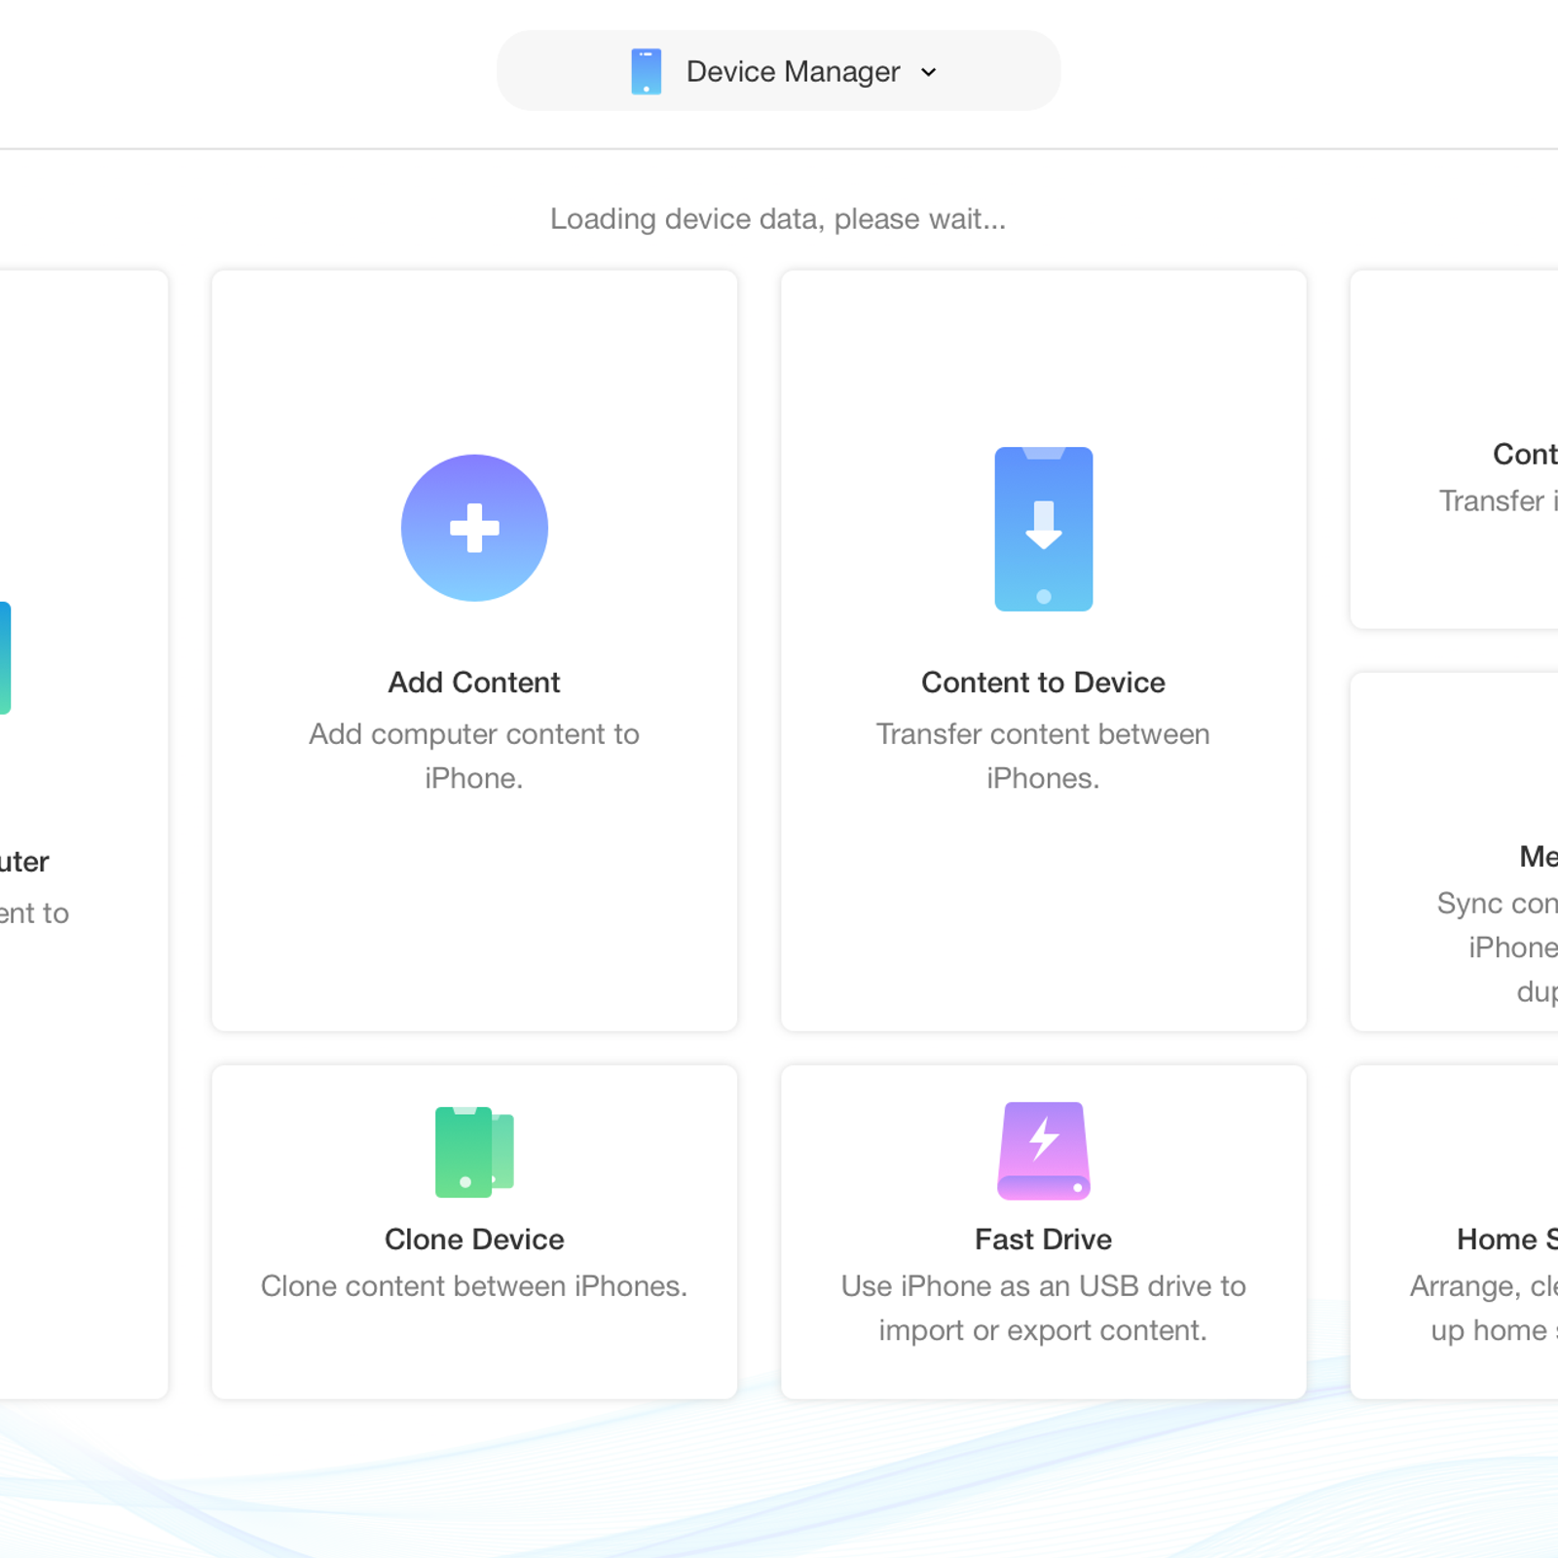Open the Content to Device title
1558x1558 pixels.
[1043, 683]
